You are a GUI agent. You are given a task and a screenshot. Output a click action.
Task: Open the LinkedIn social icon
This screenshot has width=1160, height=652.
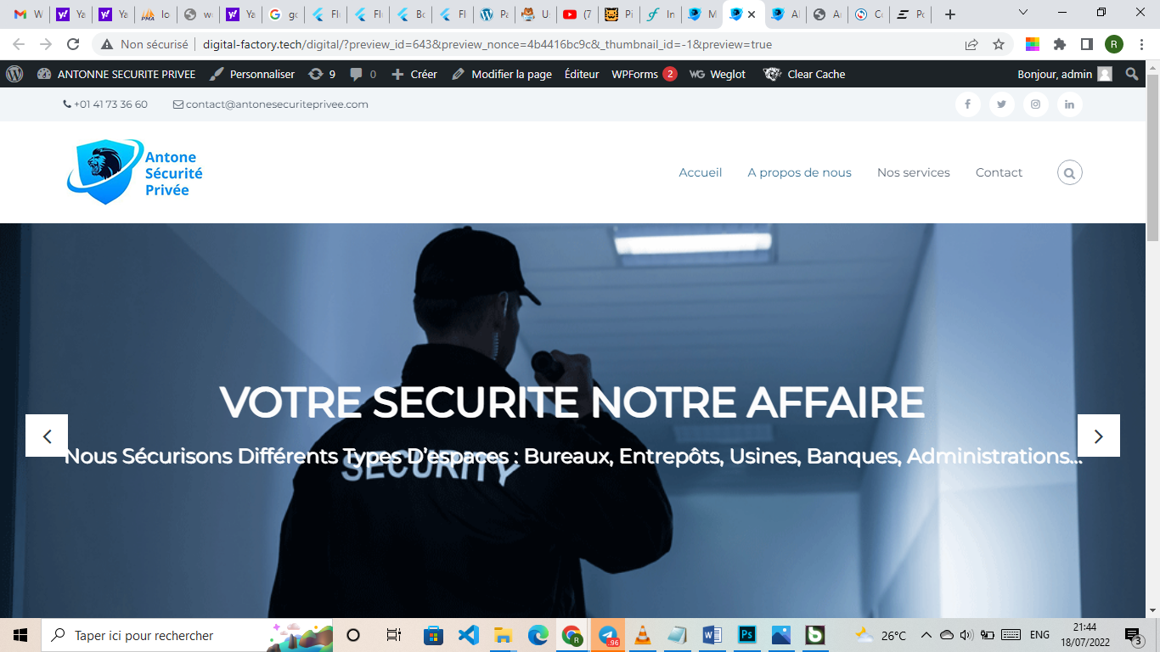pyautogui.click(x=1069, y=104)
